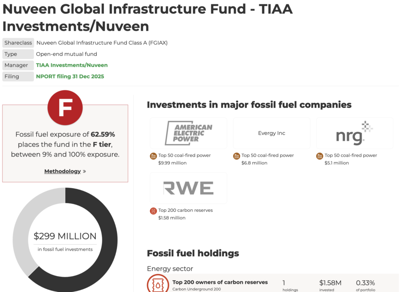Click the $299 Million chart center text
This screenshot has height=292, width=416.
click(x=65, y=236)
